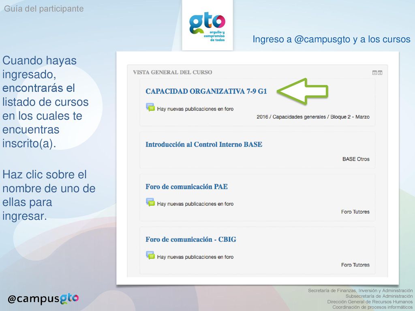Click 'Hay nuevas publicaciones en foro' under Foro PAE

coord(195,204)
